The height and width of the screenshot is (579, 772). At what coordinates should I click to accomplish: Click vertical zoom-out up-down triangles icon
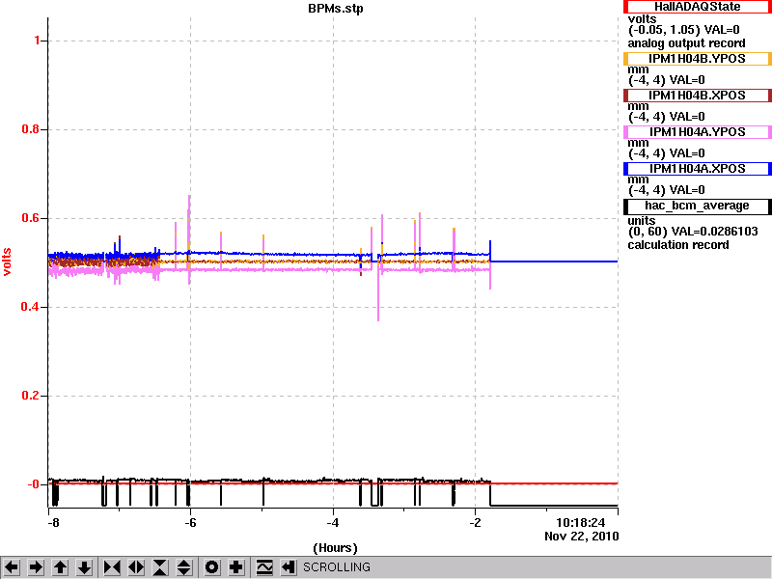coord(184,567)
